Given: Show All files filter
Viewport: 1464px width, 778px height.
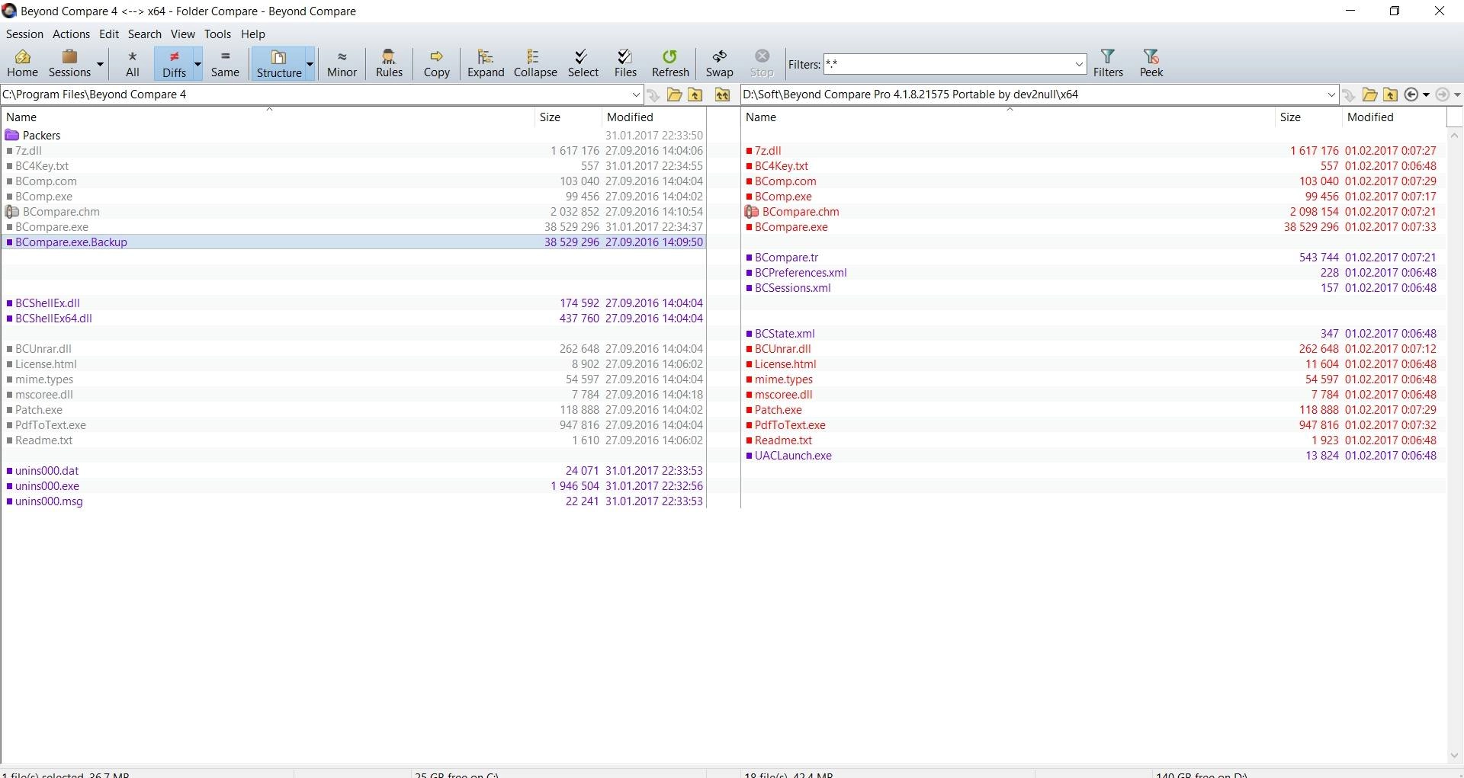Looking at the screenshot, I should pyautogui.click(x=133, y=63).
